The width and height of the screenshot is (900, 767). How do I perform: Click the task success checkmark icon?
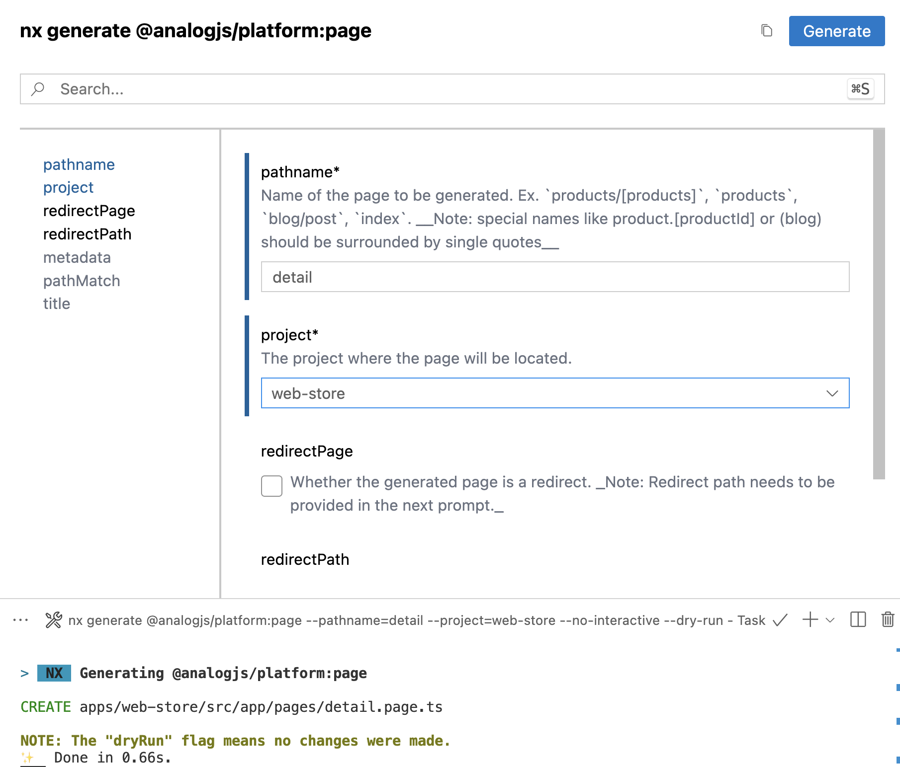tap(780, 620)
